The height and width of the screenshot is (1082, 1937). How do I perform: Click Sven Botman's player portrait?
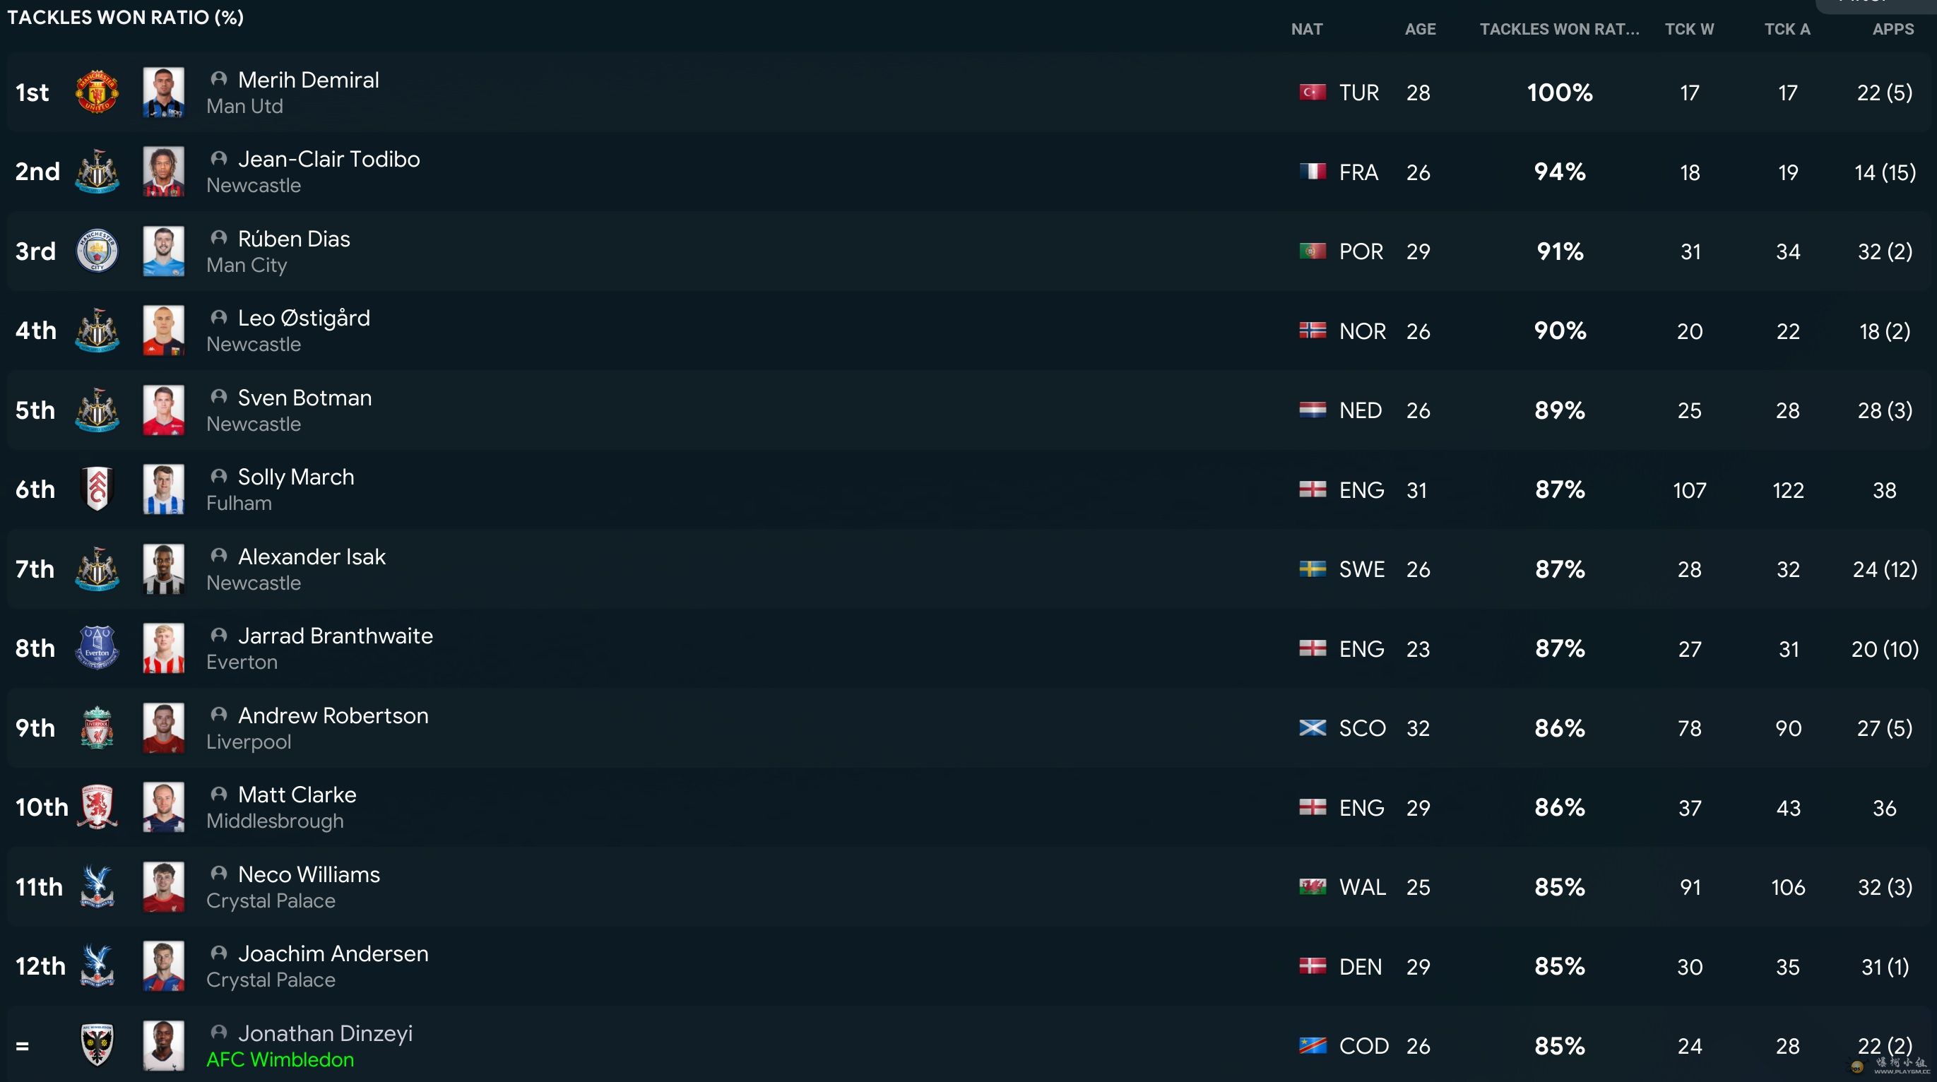[163, 410]
